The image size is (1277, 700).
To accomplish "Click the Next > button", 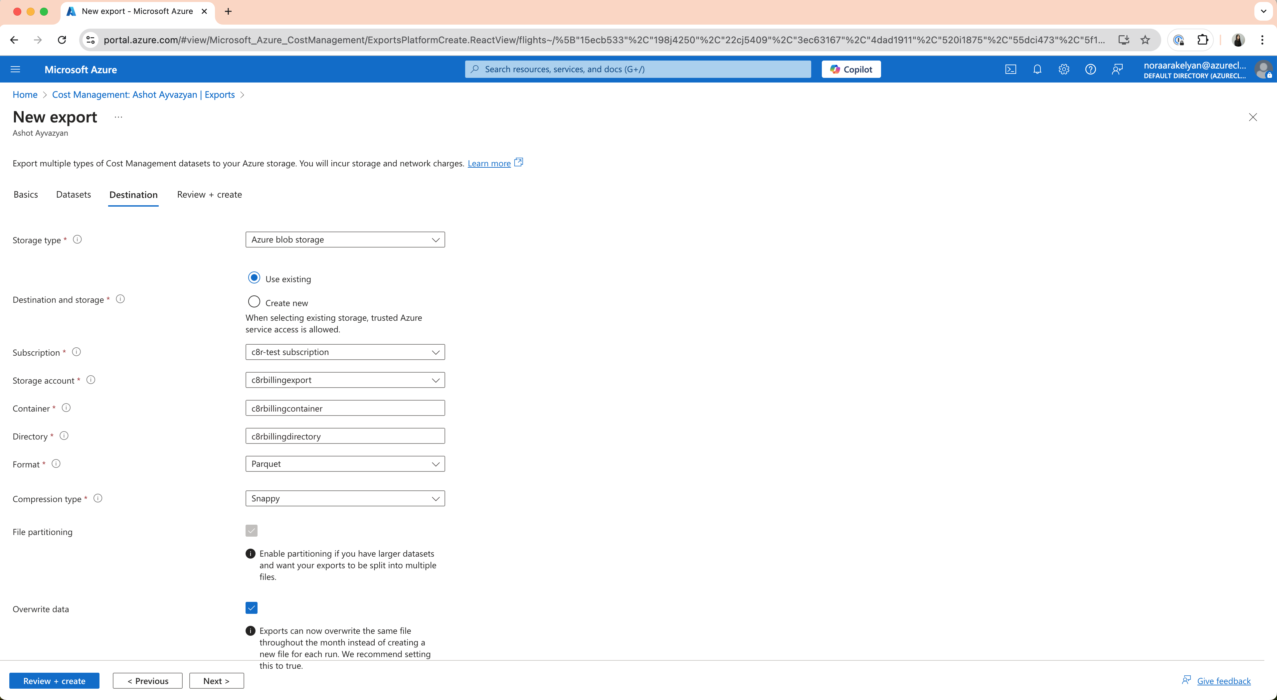I will 216,681.
